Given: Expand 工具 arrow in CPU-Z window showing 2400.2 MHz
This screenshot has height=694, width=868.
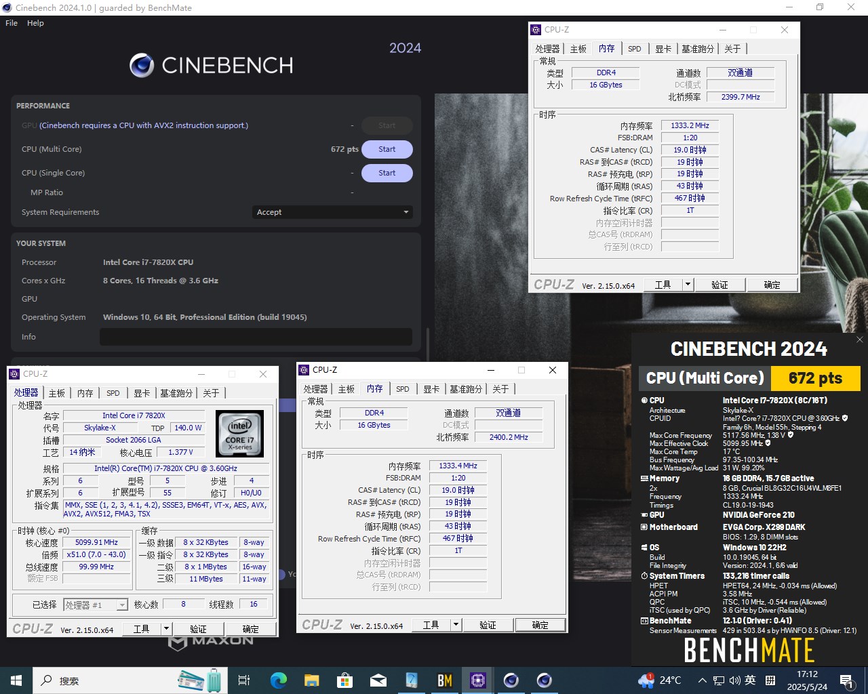Looking at the screenshot, I should point(456,625).
